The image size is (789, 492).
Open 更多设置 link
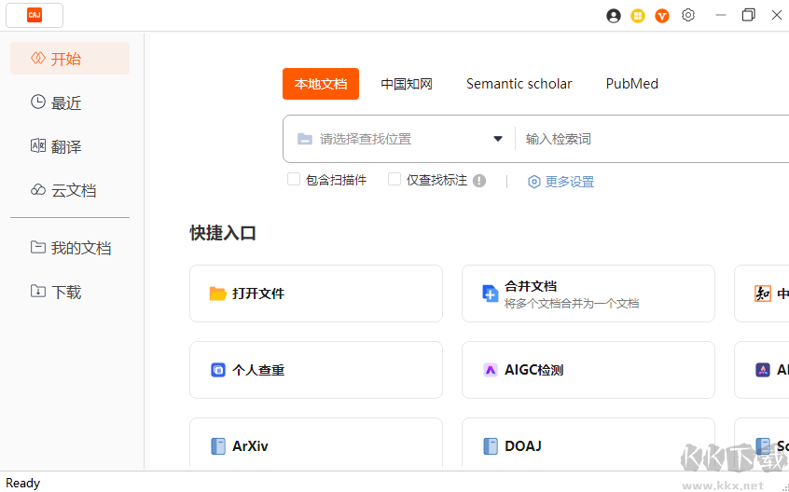click(570, 182)
